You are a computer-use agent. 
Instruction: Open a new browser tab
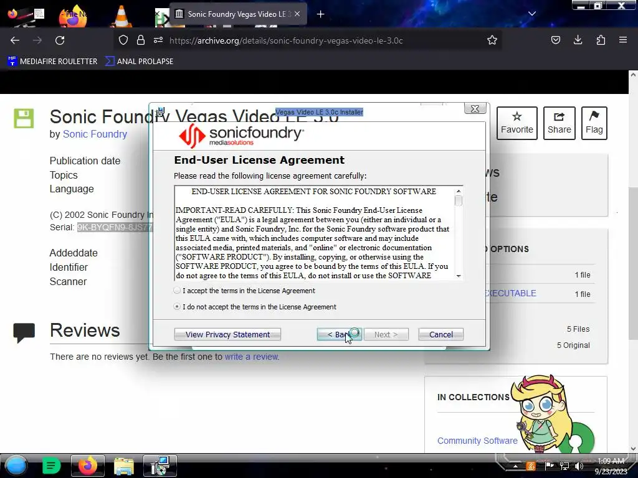321,14
